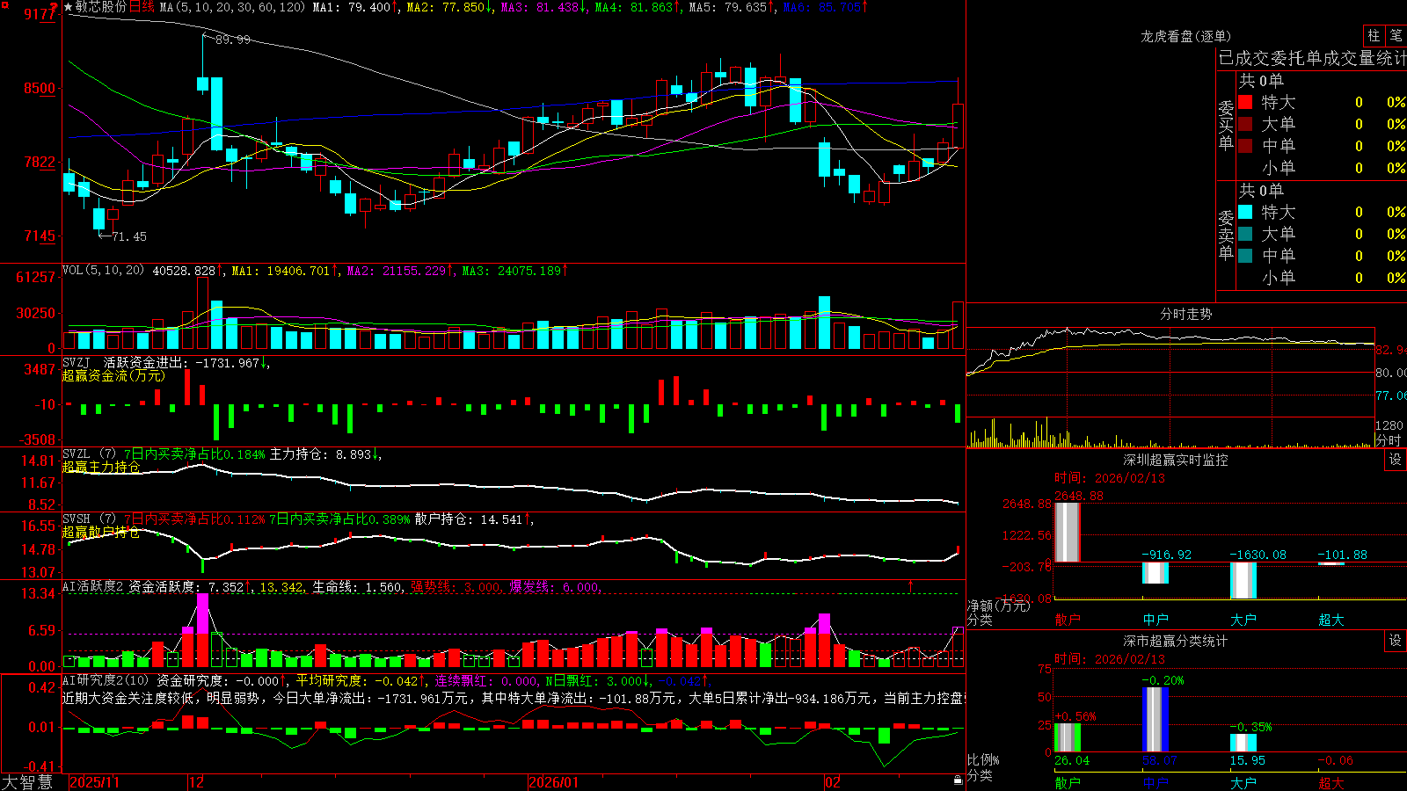Select the 2025/11 date marker on timeline
Screen dimensions: 1407x791
(94, 782)
